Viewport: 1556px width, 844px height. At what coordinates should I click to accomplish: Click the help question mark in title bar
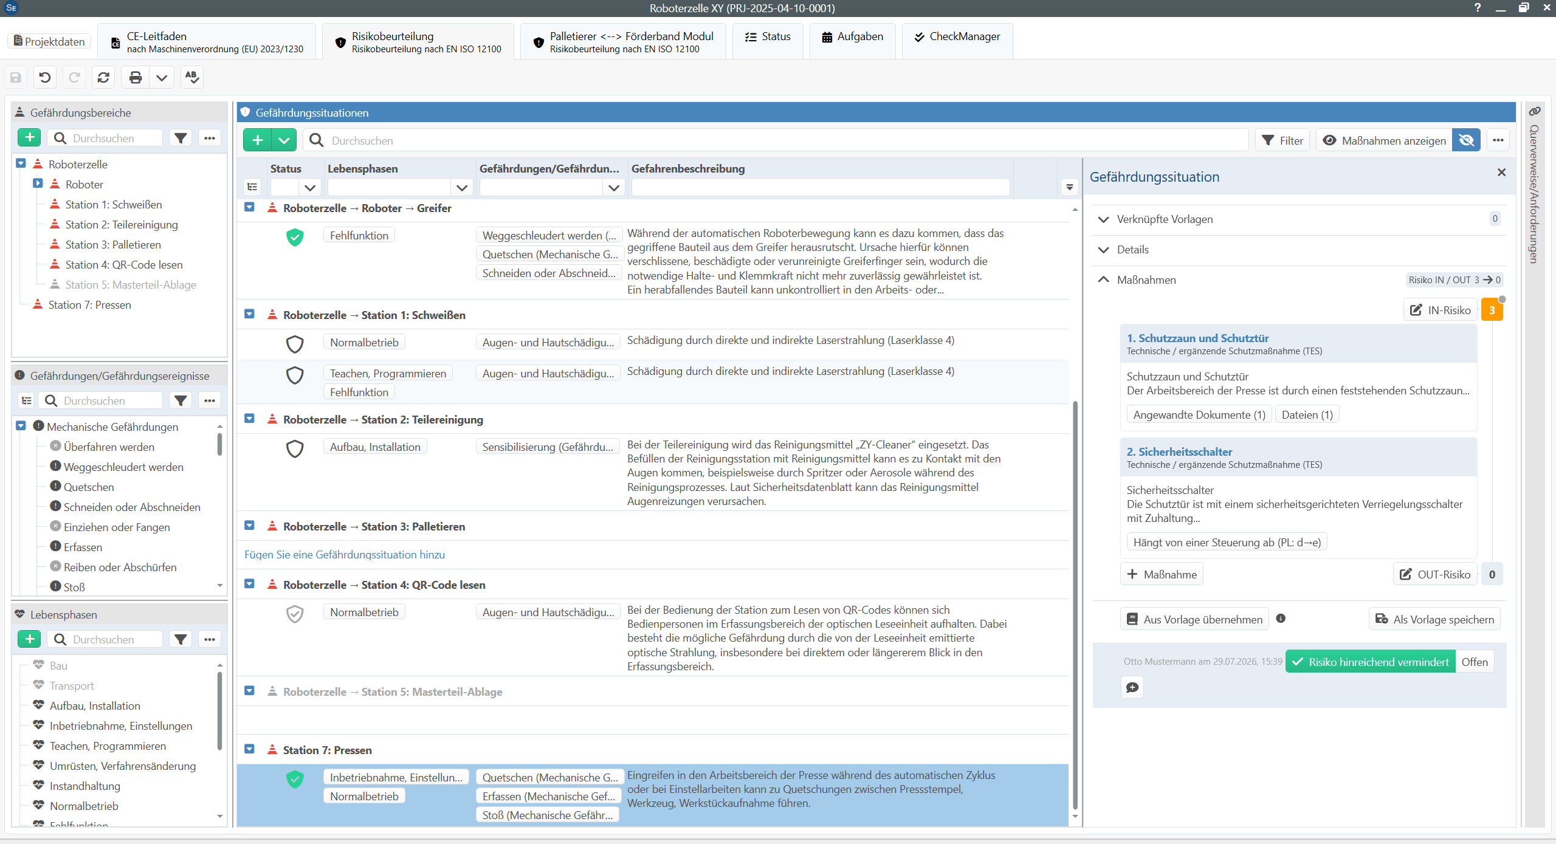(1477, 8)
